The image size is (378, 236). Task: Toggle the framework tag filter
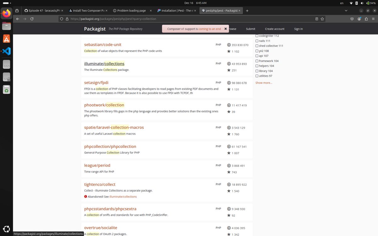(x=257, y=61)
